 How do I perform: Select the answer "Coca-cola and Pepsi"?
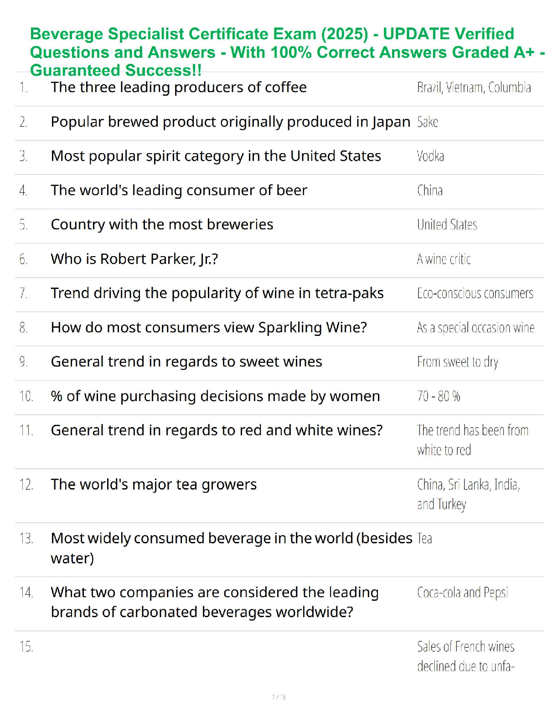pyautogui.click(x=462, y=593)
